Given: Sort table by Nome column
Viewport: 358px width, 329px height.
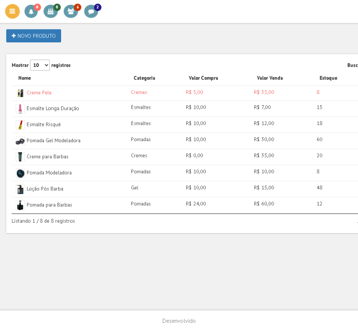Looking at the screenshot, I should click(24, 78).
